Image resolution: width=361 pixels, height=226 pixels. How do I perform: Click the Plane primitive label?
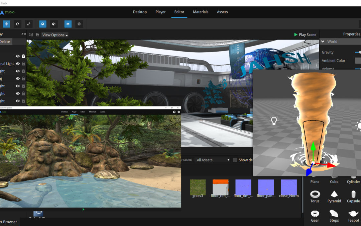click(x=315, y=182)
